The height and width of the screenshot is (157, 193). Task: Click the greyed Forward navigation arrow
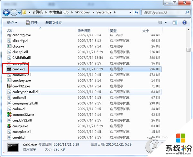point(14,13)
